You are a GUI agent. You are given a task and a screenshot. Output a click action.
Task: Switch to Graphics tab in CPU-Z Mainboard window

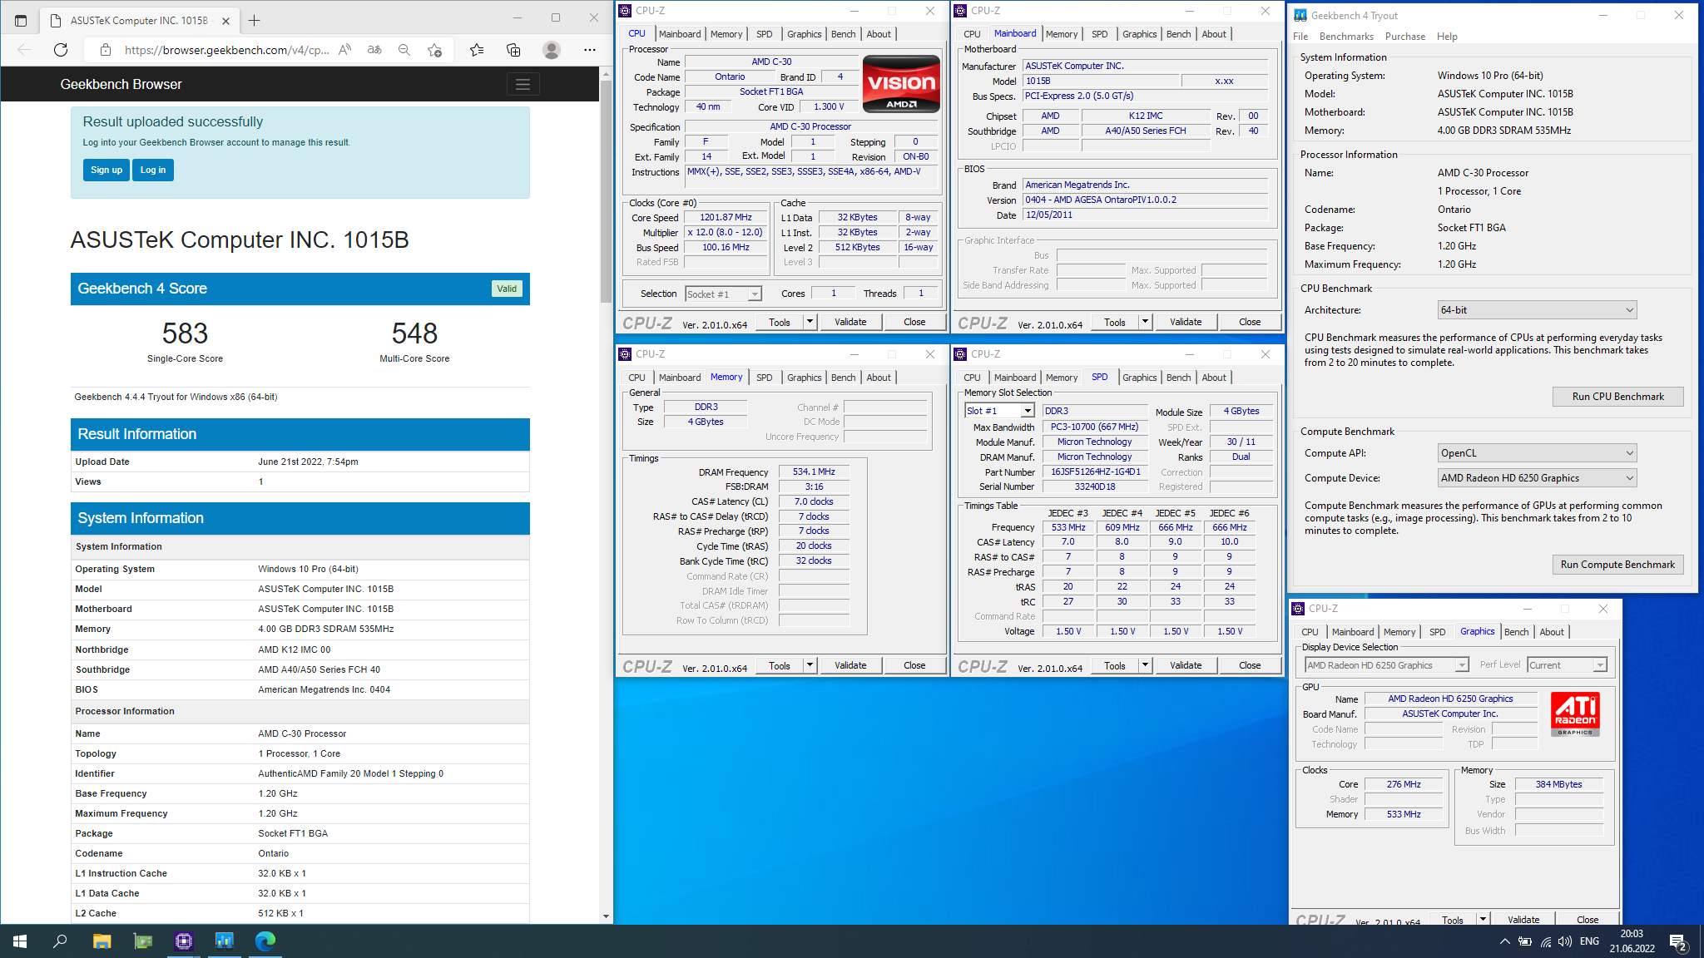tap(1139, 34)
